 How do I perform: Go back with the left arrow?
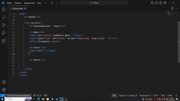coord(52,3)
